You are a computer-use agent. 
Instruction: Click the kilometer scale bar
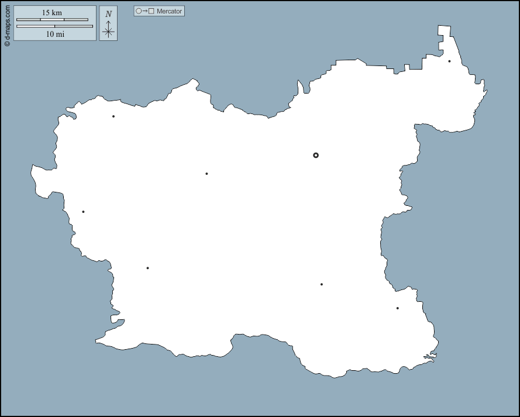point(52,20)
